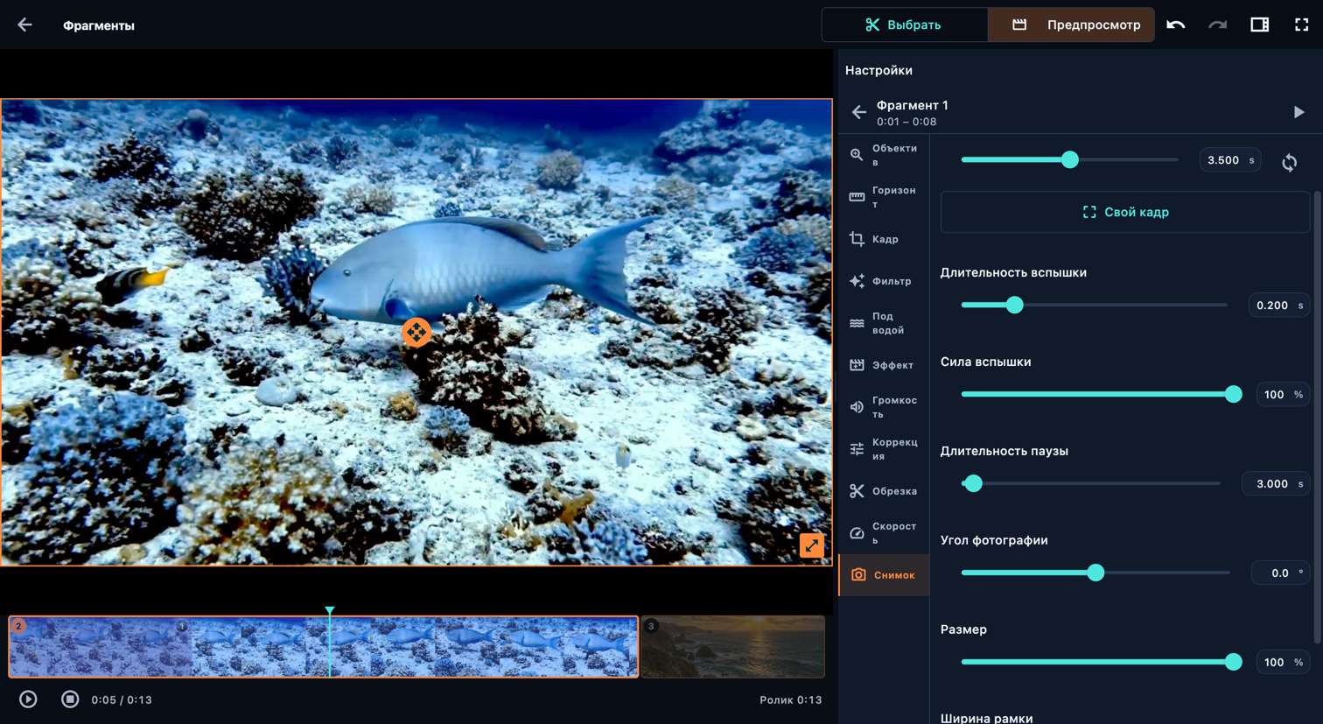Screen dimensions: 1323x724
Task: Select the Снимок snapshot tab
Action: tap(884, 575)
